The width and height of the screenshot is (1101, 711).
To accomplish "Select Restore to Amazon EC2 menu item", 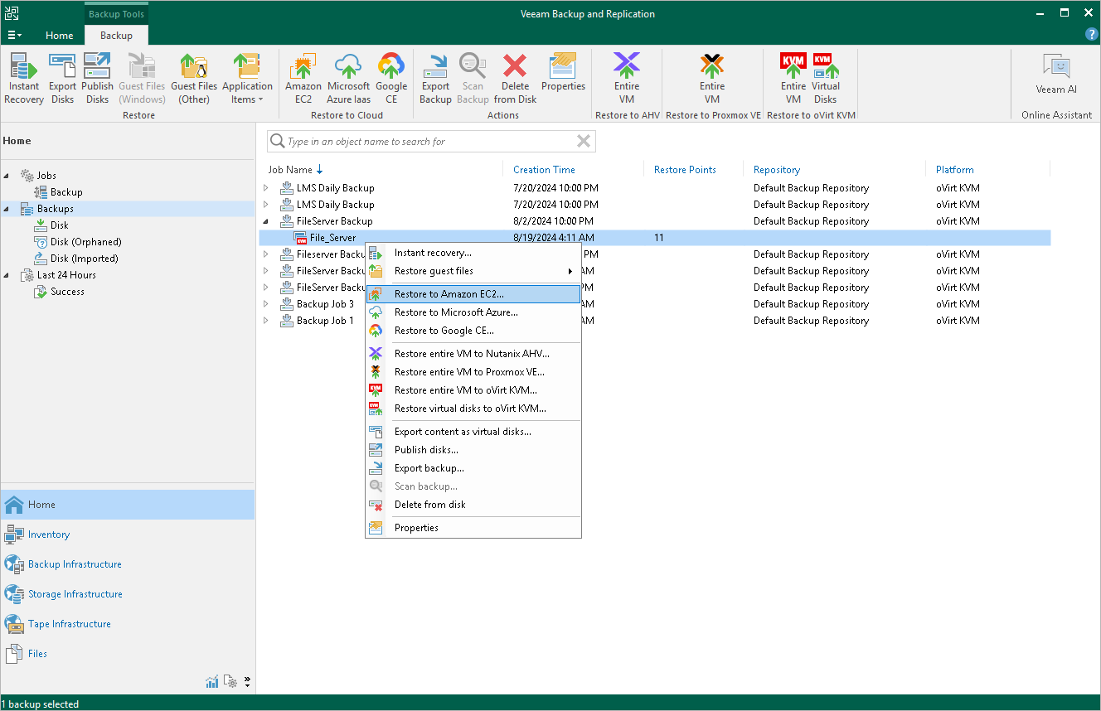I will [x=473, y=294].
